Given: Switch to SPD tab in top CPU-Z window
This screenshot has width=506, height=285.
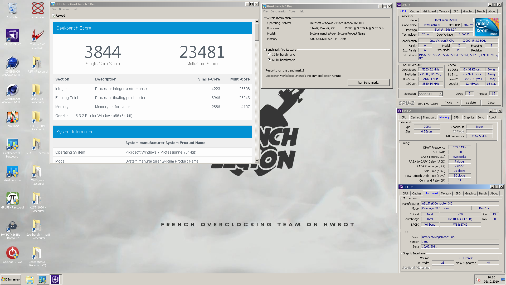Looking at the screenshot, I should (x=456, y=11).
